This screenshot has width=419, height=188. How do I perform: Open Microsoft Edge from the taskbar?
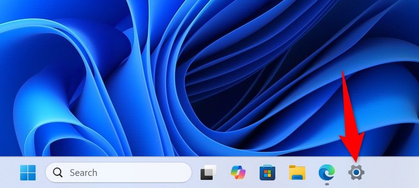(326, 172)
